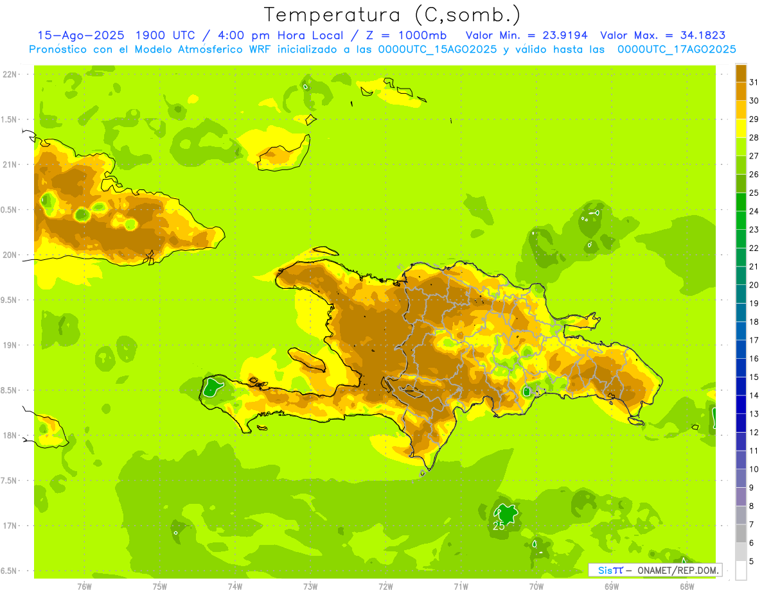Click the 'SisTT - ONAMET/REP.DOM.' credit label
This screenshot has height=595, width=771.
[655, 570]
